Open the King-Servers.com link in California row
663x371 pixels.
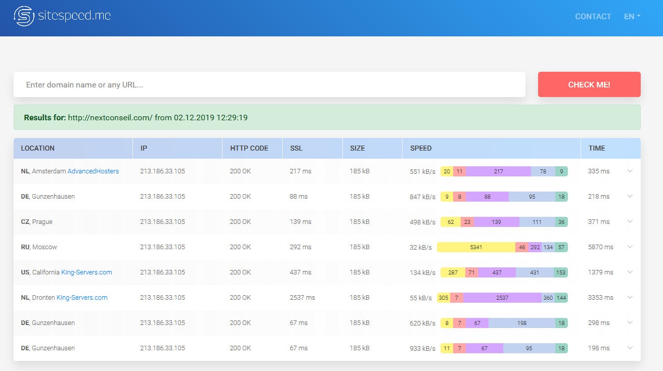pyautogui.click(x=86, y=272)
